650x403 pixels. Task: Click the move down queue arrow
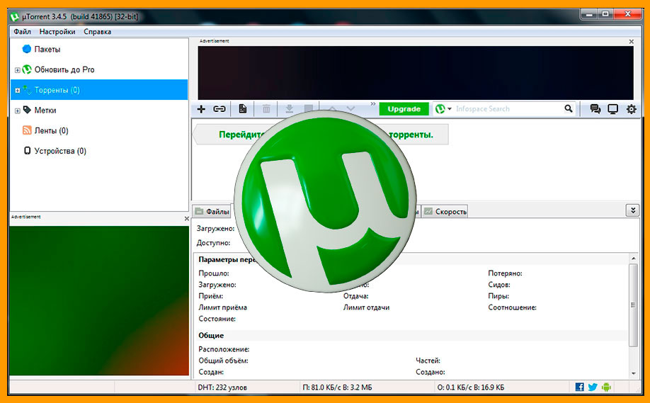tap(350, 109)
